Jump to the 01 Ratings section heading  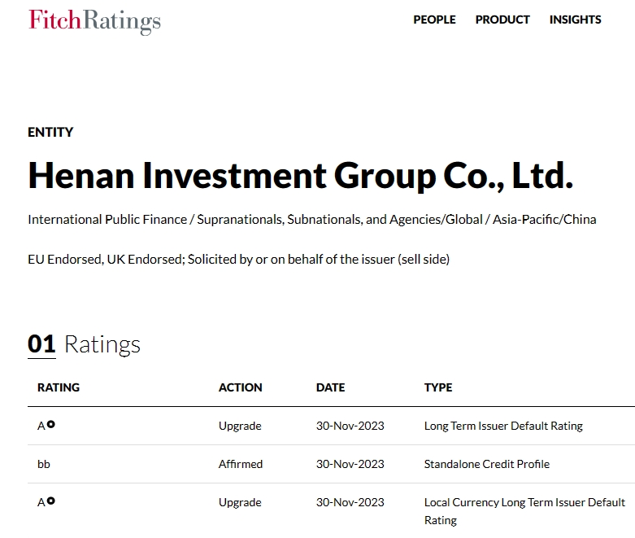pyautogui.click(x=84, y=344)
